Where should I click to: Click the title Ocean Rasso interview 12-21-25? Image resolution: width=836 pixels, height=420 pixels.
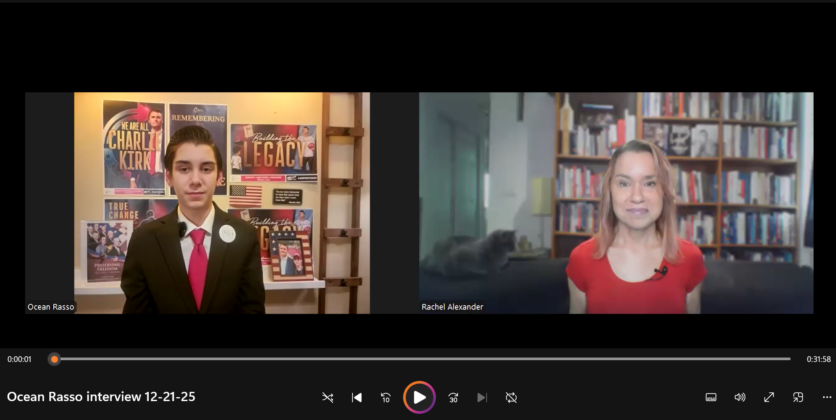coord(101,397)
